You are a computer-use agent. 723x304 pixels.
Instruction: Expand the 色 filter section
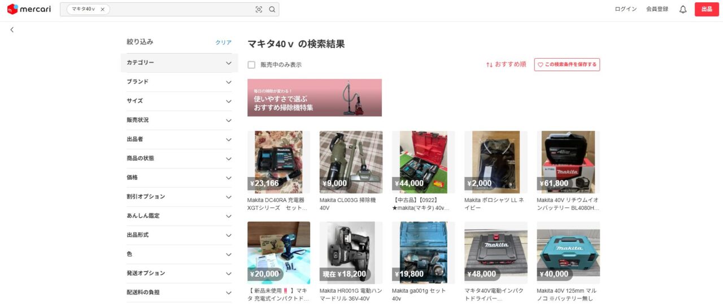click(179, 254)
